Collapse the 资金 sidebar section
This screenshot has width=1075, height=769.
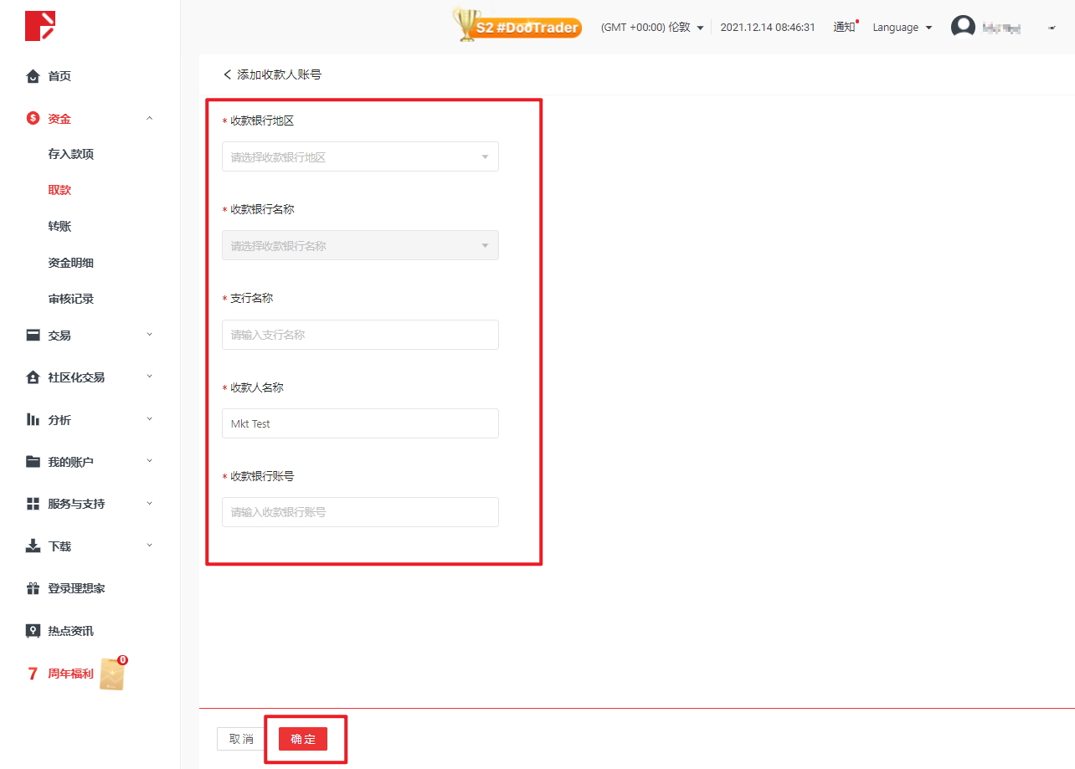pos(150,119)
